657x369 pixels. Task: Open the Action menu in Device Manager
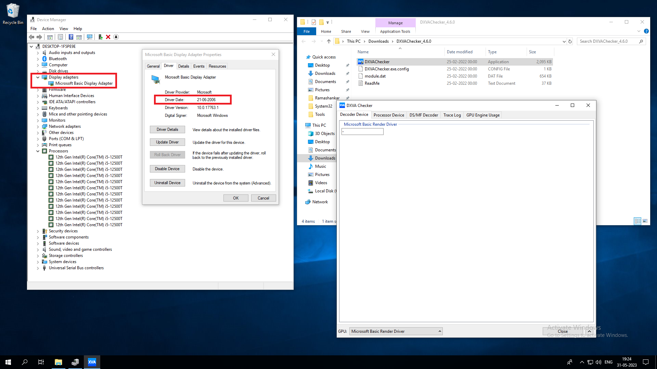click(x=48, y=29)
